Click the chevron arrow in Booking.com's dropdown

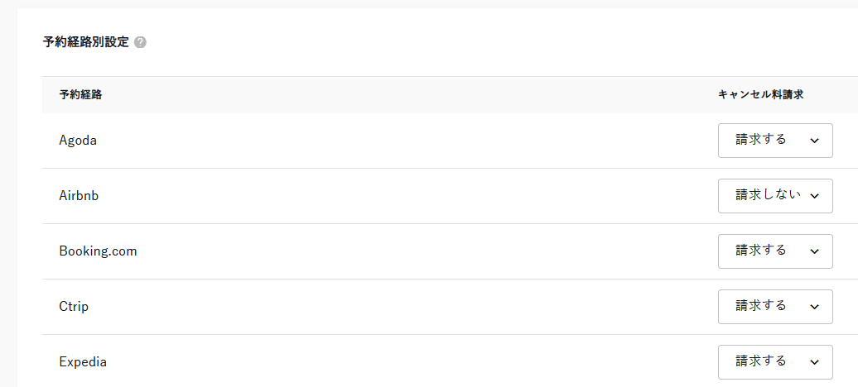pyautogui.click(x=814, y=251)
